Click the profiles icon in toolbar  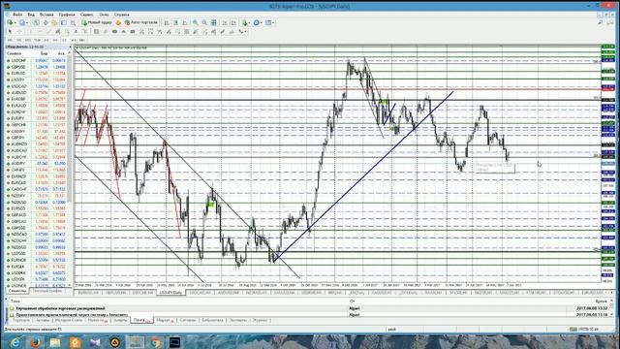(x=22, y=22)
